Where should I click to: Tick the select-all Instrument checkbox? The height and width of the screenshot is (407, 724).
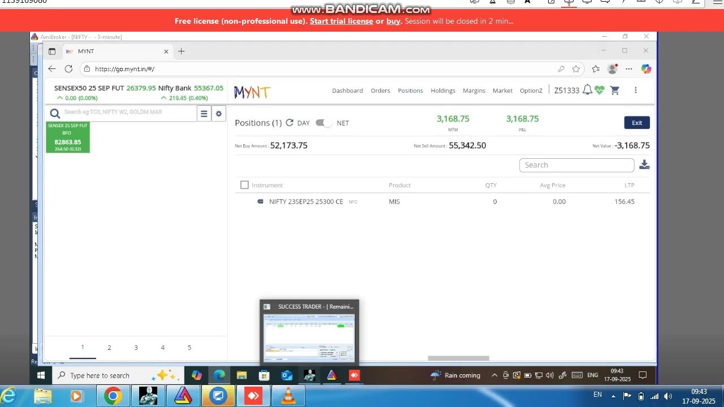tap(244, 185)
